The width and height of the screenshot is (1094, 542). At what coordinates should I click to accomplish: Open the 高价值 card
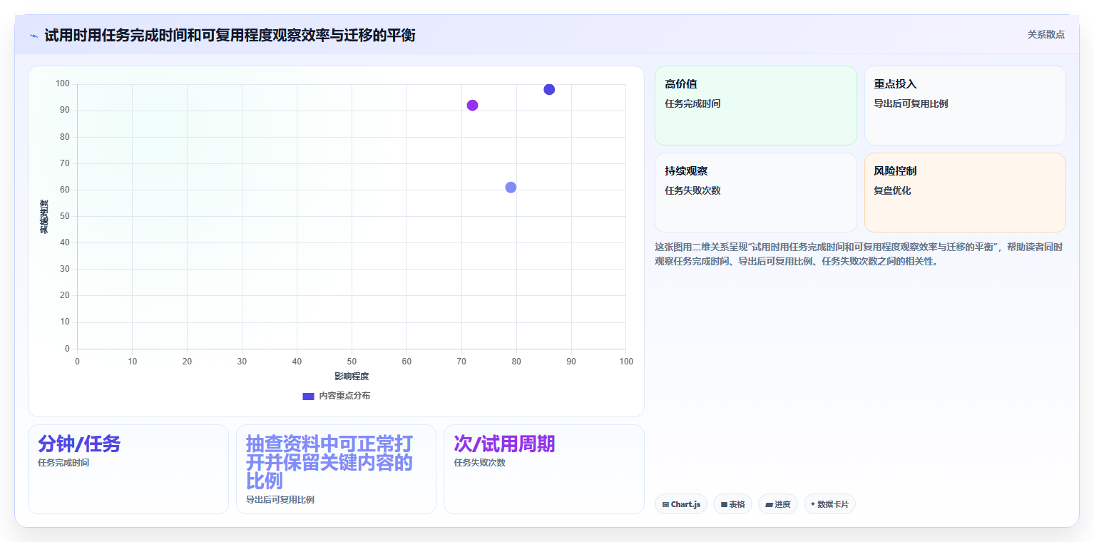(x=756, y=106)
